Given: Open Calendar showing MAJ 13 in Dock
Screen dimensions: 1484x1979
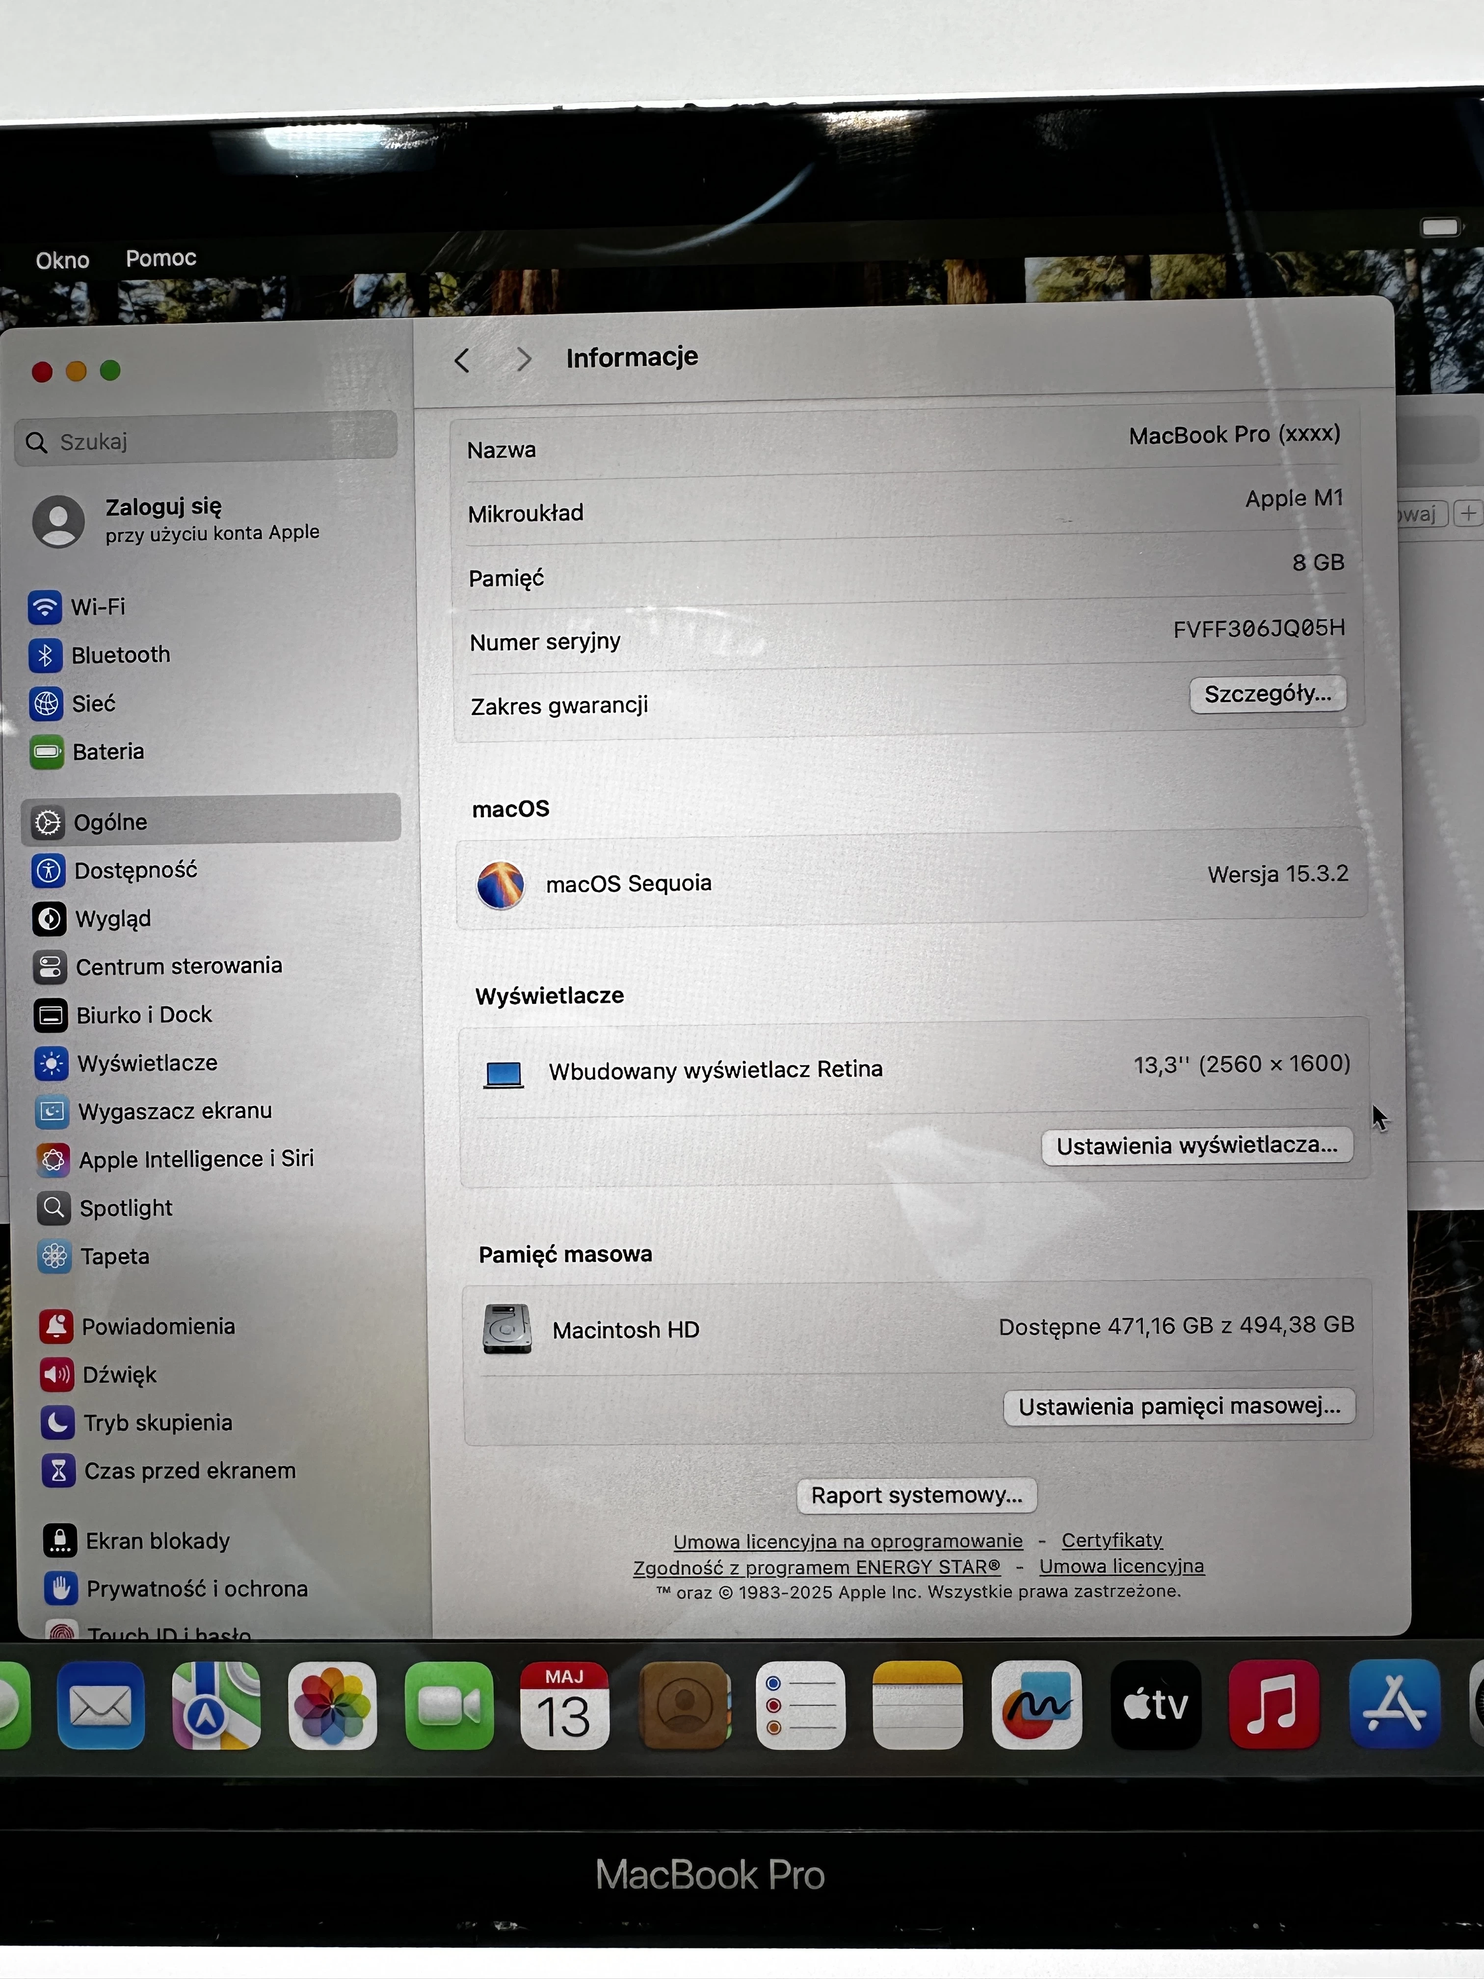Looking at the screenshot, I should point(564,1705).
